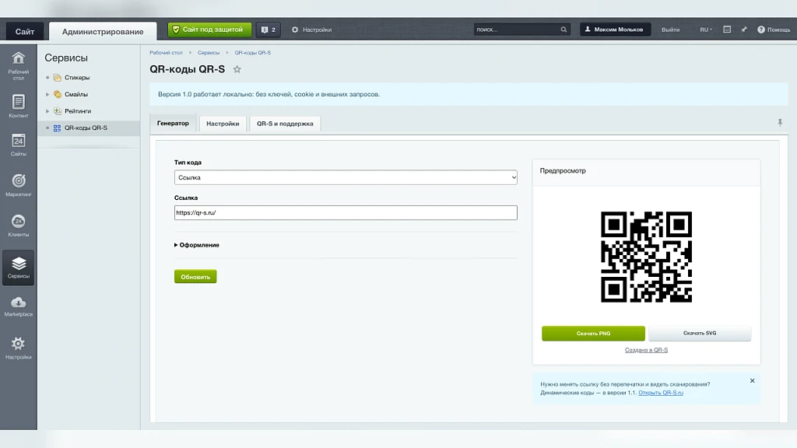Expand the Смайлы tree node arrow

click(x=47, y=94)
